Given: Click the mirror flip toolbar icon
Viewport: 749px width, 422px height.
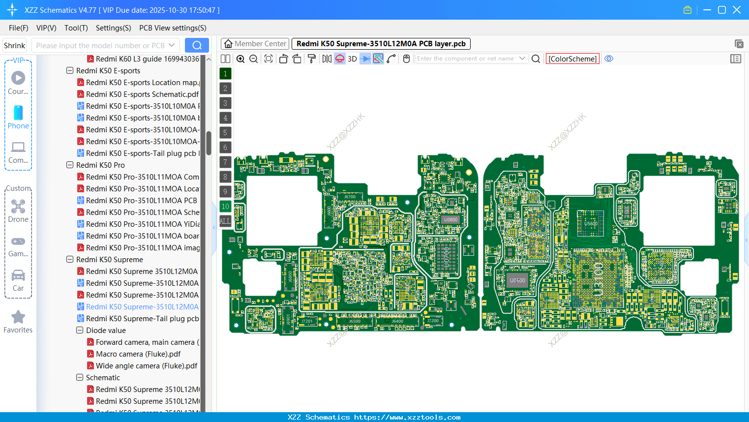Looking at the screenshot, I should point(327,59).
